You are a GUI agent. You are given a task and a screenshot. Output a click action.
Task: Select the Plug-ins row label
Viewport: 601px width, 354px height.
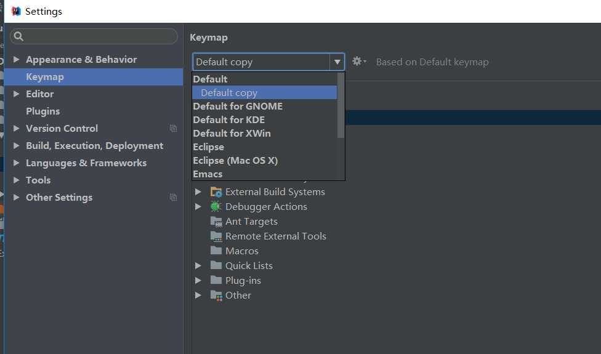pos(243,281)
